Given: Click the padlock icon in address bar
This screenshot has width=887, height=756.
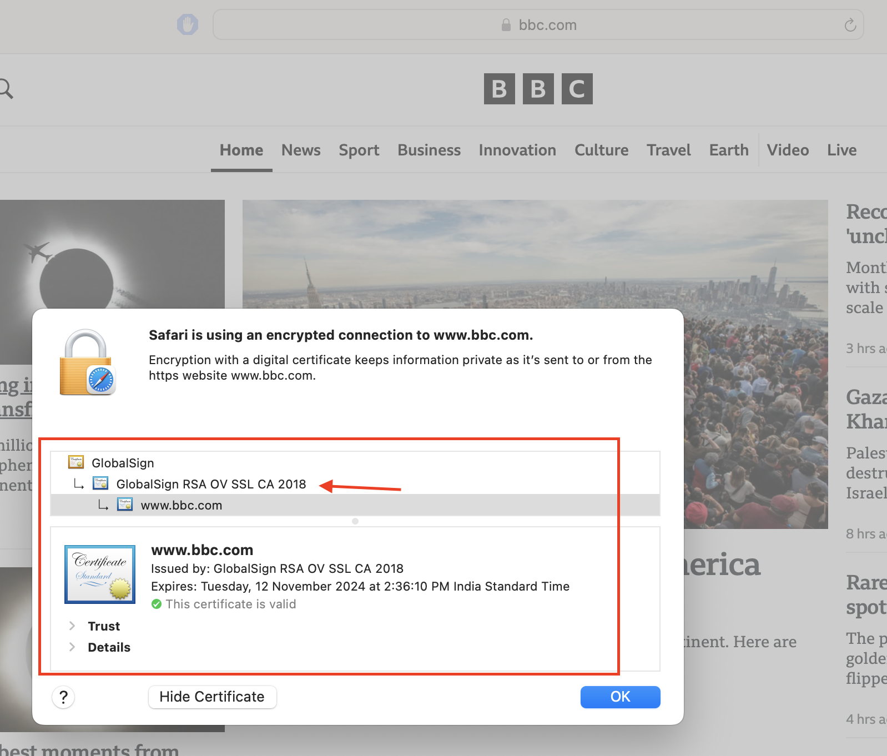Looking at the screenshot, I should pos(506,25).
